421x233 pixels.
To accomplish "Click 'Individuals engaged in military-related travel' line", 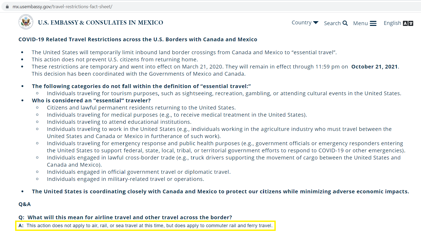I will [125, 179].
